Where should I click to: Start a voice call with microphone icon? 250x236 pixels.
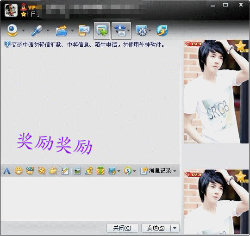(37, 30)
